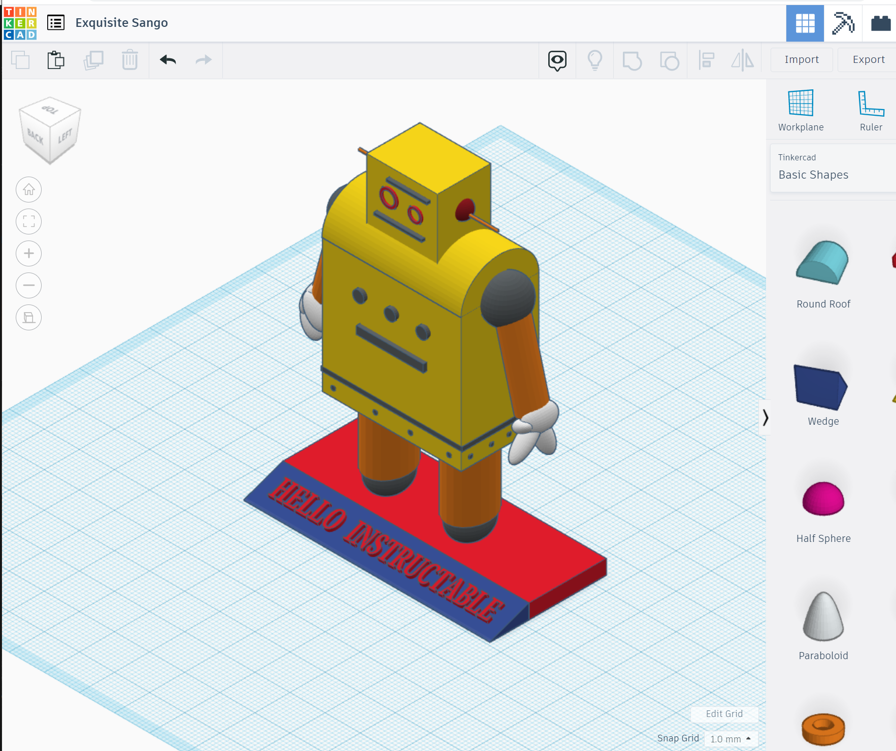Screen dimensions: 896x751
Task: Open the Align tool
Action: [708, 60]
